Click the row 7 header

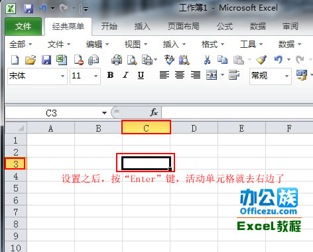[16, 212]
